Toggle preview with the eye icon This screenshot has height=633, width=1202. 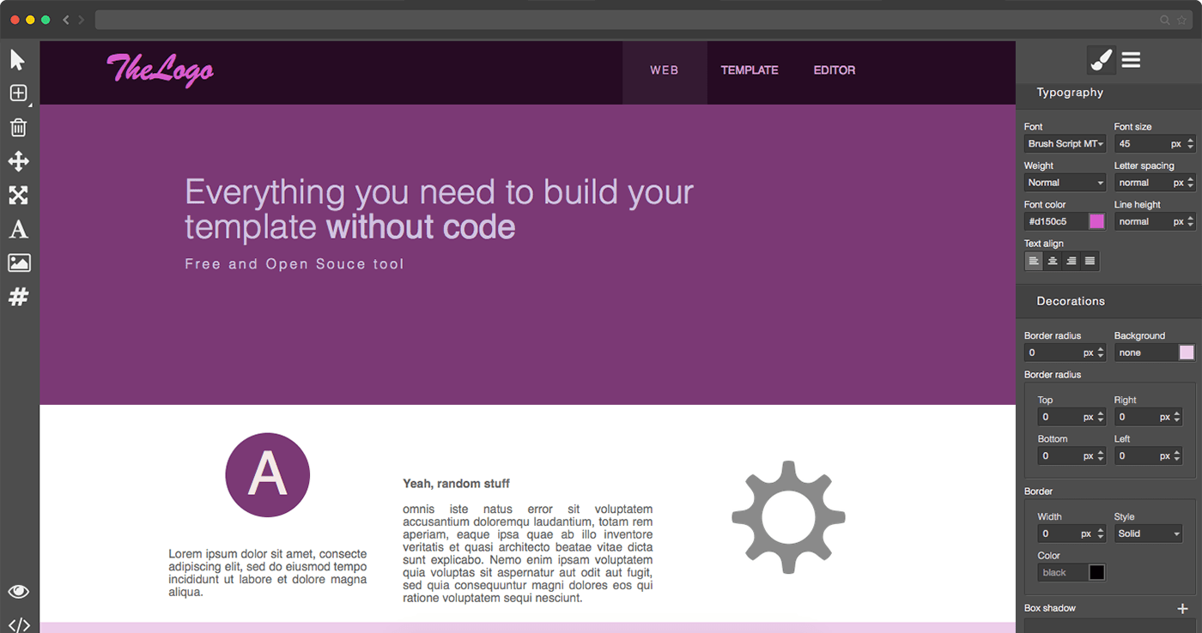point(19,592)
